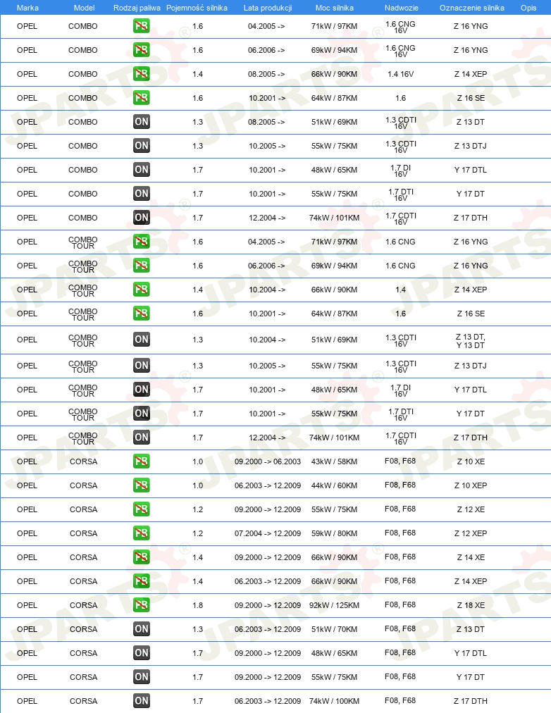Click diesel ON icon in COMBO TOUR Z 17 DTH row
Image resolution: width=551 pixels, height=713 pixels.
(x=142, y=438)
